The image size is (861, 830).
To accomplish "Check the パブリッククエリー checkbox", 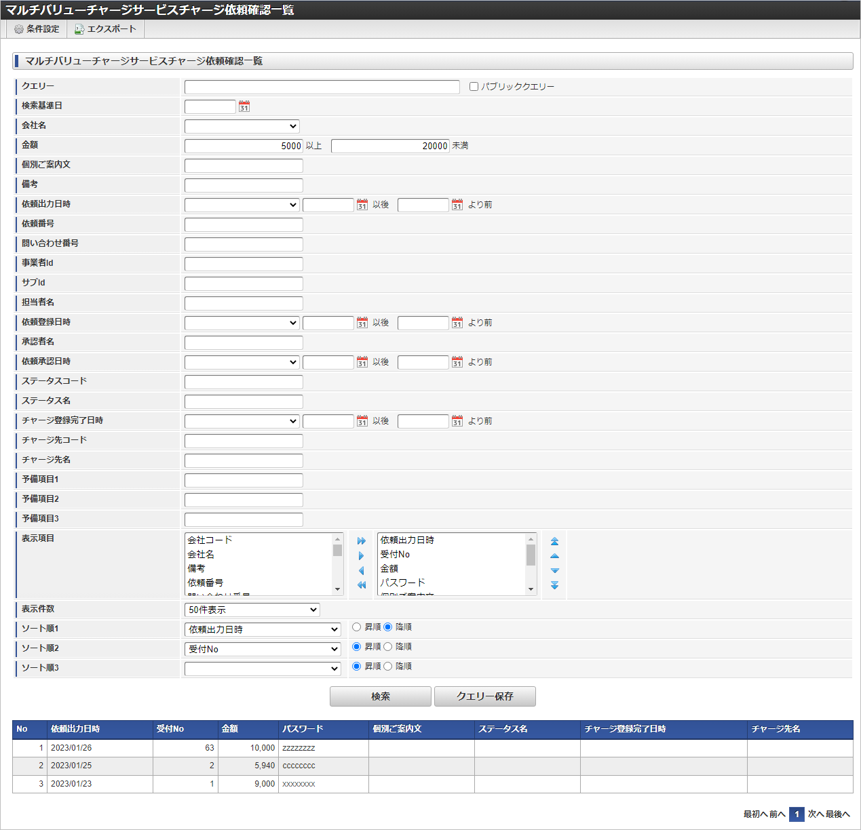I will (x=474, y=87).
